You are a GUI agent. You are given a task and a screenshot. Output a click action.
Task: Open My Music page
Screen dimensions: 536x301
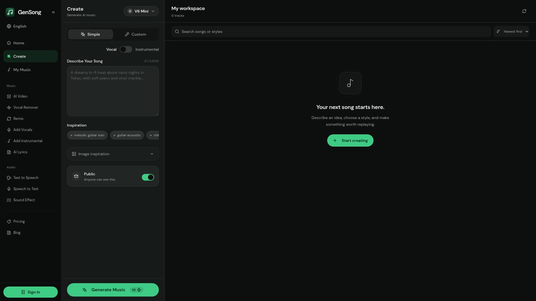click(x=30, y=70)
